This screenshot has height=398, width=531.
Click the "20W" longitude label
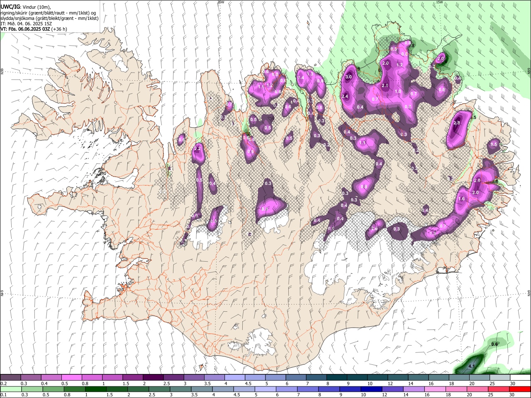(x=221, y=2)
